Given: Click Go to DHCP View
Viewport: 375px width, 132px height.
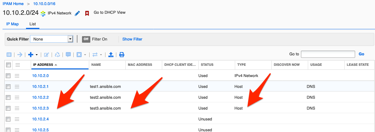Looking at the screenshot, I should (109, 12).
